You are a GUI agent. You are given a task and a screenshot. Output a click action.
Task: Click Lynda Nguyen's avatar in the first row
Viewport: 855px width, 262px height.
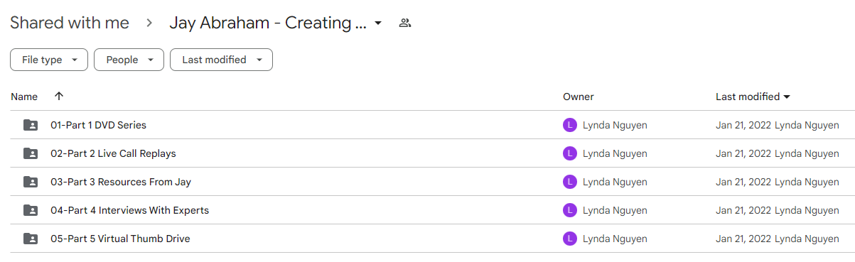click(569, 125)
